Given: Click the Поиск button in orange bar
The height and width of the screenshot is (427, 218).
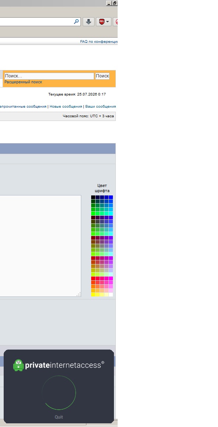Looking at the screenshot, I should coord(102,76).
